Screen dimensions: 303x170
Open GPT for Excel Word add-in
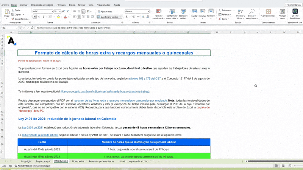(295, 14)
